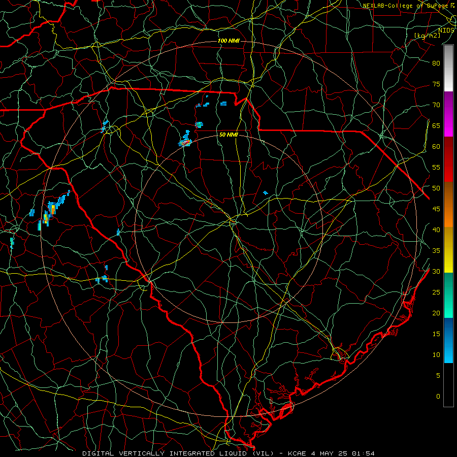The height and width of the screenshot is (457, 457).
Task: Select the magenta segment of the color scale
Action: (448, 114)
